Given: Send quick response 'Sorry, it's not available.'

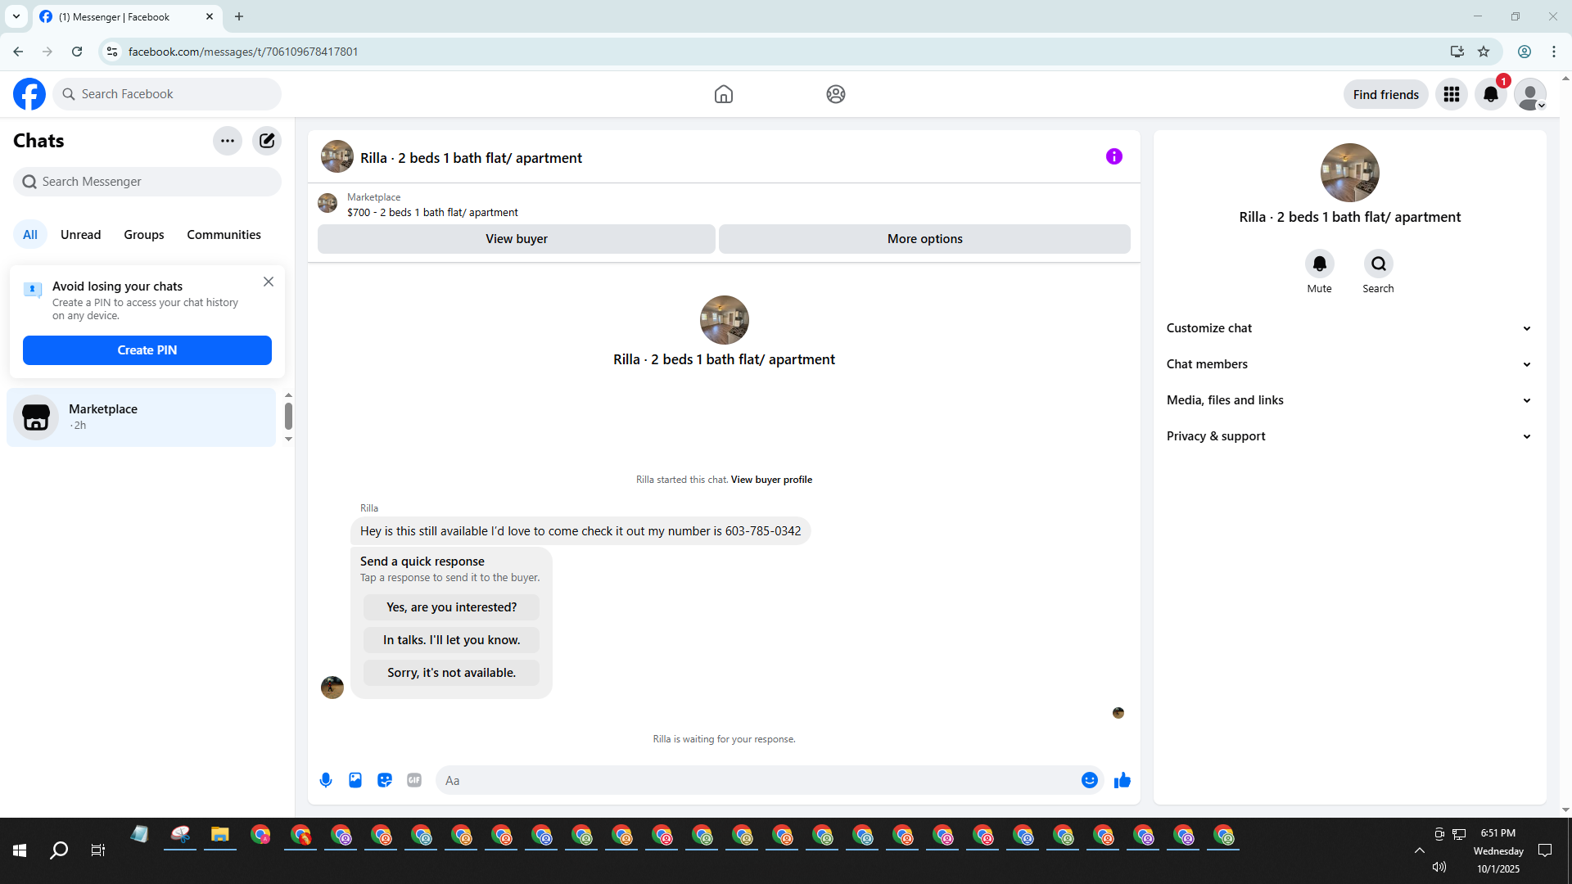Looking at the screenshot, I should point(452,673).
